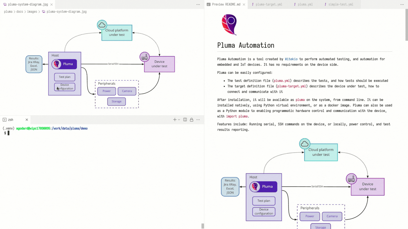Click the 'Serial/SSH' label in the image viewer
Viewport: 408px width, 229px height.
(x=113, y=64)
